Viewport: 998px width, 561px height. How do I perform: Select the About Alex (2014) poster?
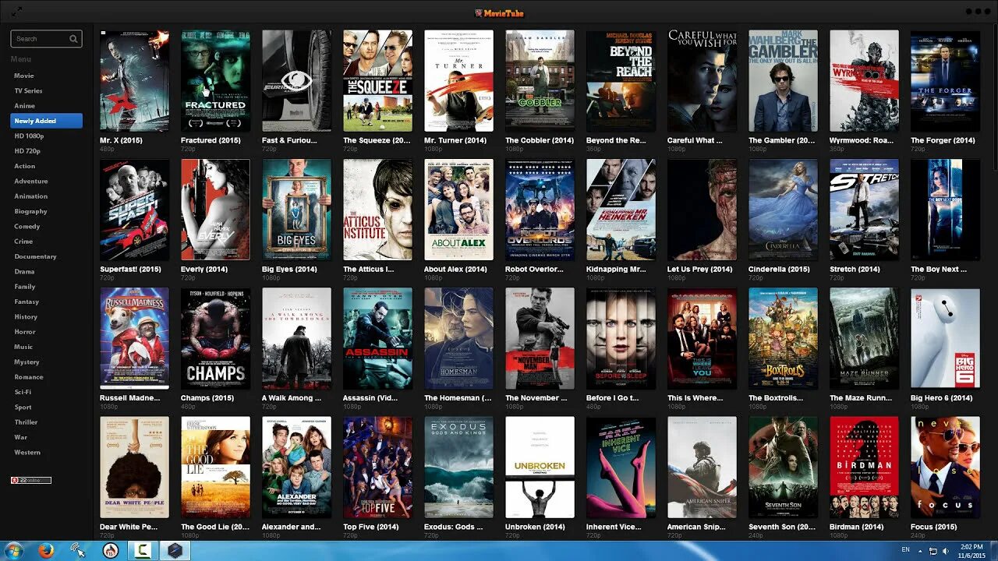pyautogui.click(x=458, y=210)
